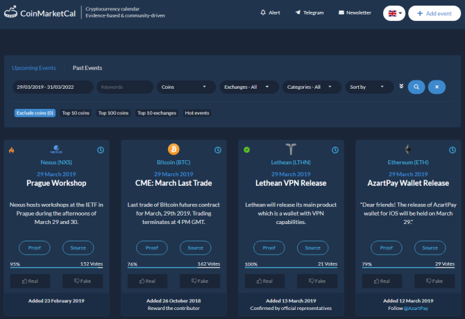Follow the @AzartPay link
465x319 pixels.
pos(416,309)
